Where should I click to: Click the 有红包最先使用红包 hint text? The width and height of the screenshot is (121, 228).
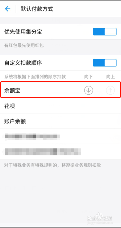click(24, 45)
